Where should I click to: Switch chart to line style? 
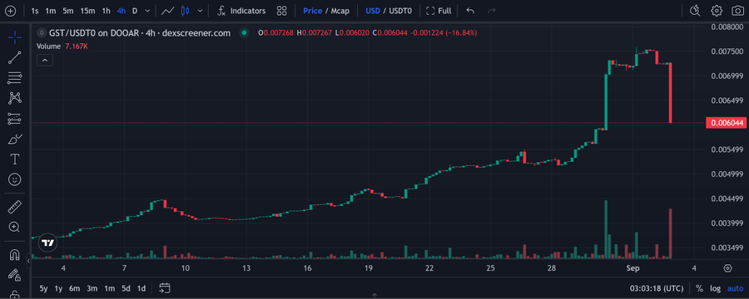coord(167,11)
